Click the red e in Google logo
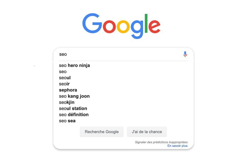 (154, 26)
